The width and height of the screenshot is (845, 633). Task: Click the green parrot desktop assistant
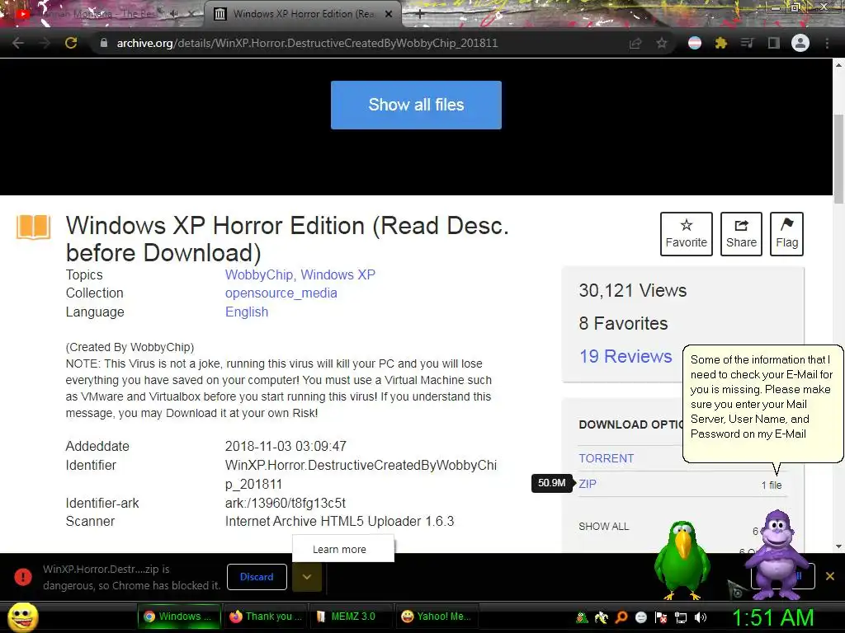point(682,560)
